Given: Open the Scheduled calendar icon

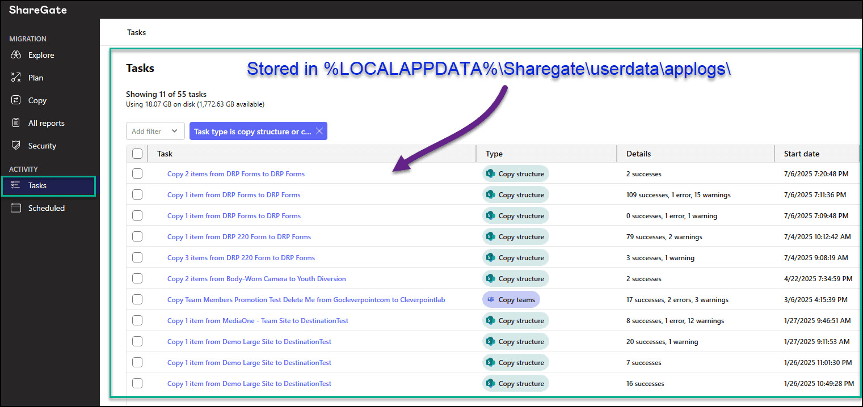Looking at the screenshot, I should [x=16, y=208].
